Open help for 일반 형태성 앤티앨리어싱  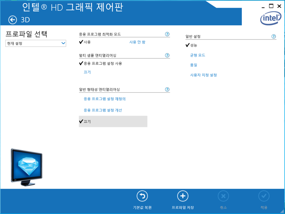[x=167, y=89]
